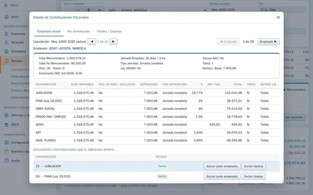The height and width of the screenshot is (195, 313).
Task: Click the OBRA SOCIAL contribution row name
Action: [45, 109]
